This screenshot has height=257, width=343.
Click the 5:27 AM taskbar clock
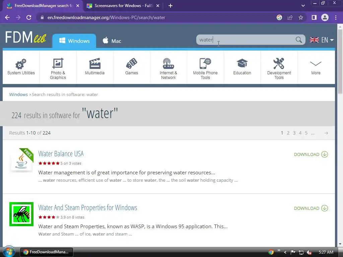click(326, 252)
